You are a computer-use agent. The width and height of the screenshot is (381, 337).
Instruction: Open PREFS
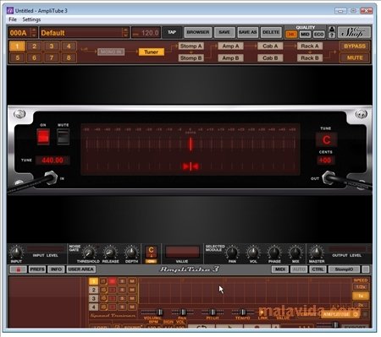point(37,269)
